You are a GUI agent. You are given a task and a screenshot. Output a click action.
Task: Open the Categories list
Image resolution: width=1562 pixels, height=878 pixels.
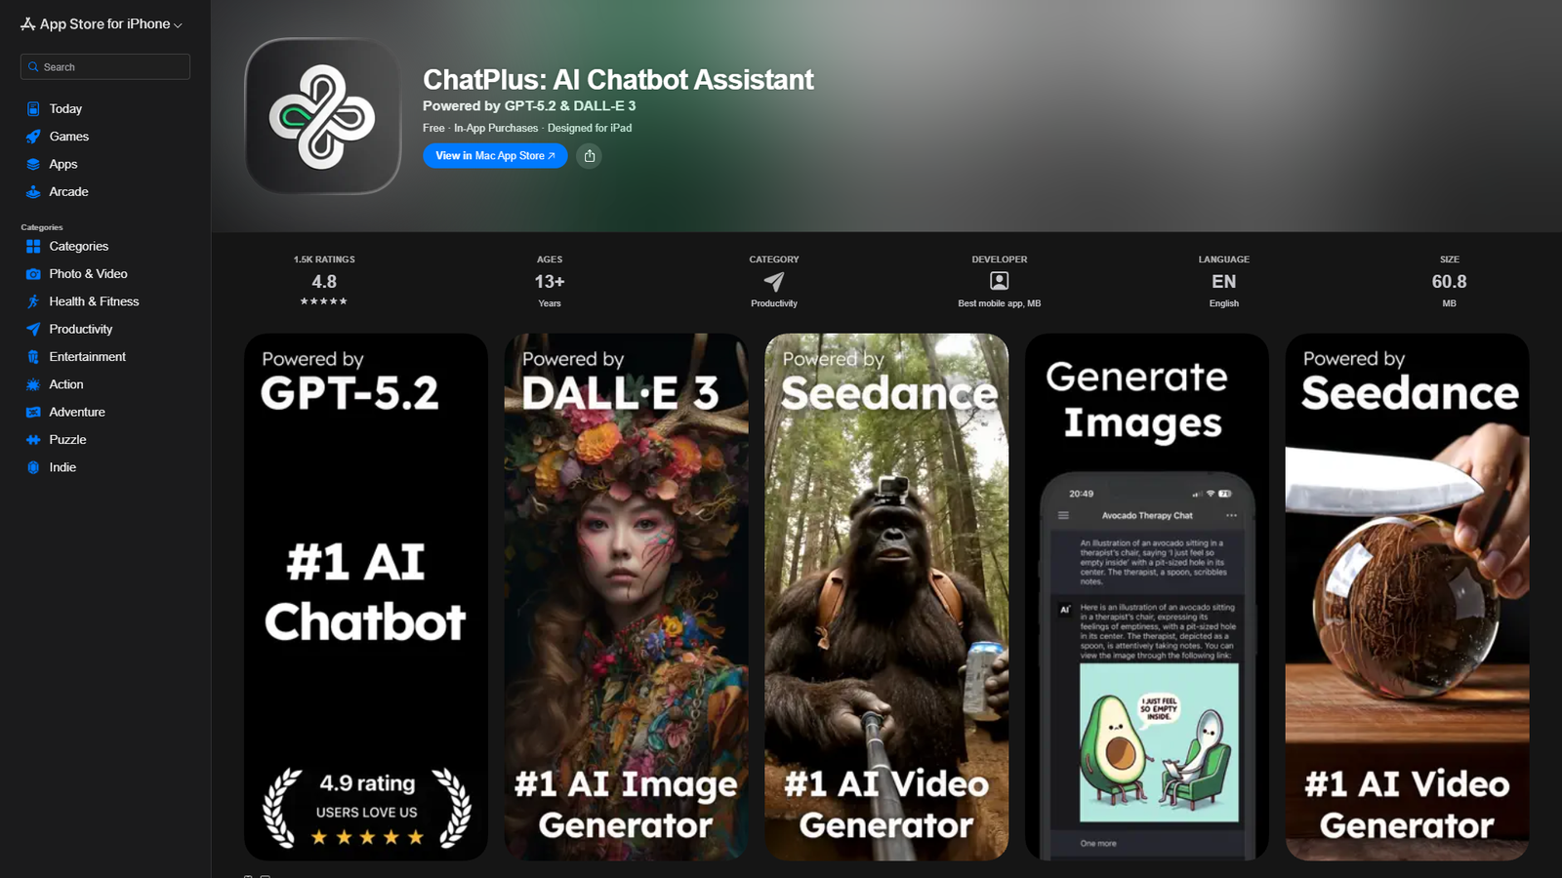79,247
